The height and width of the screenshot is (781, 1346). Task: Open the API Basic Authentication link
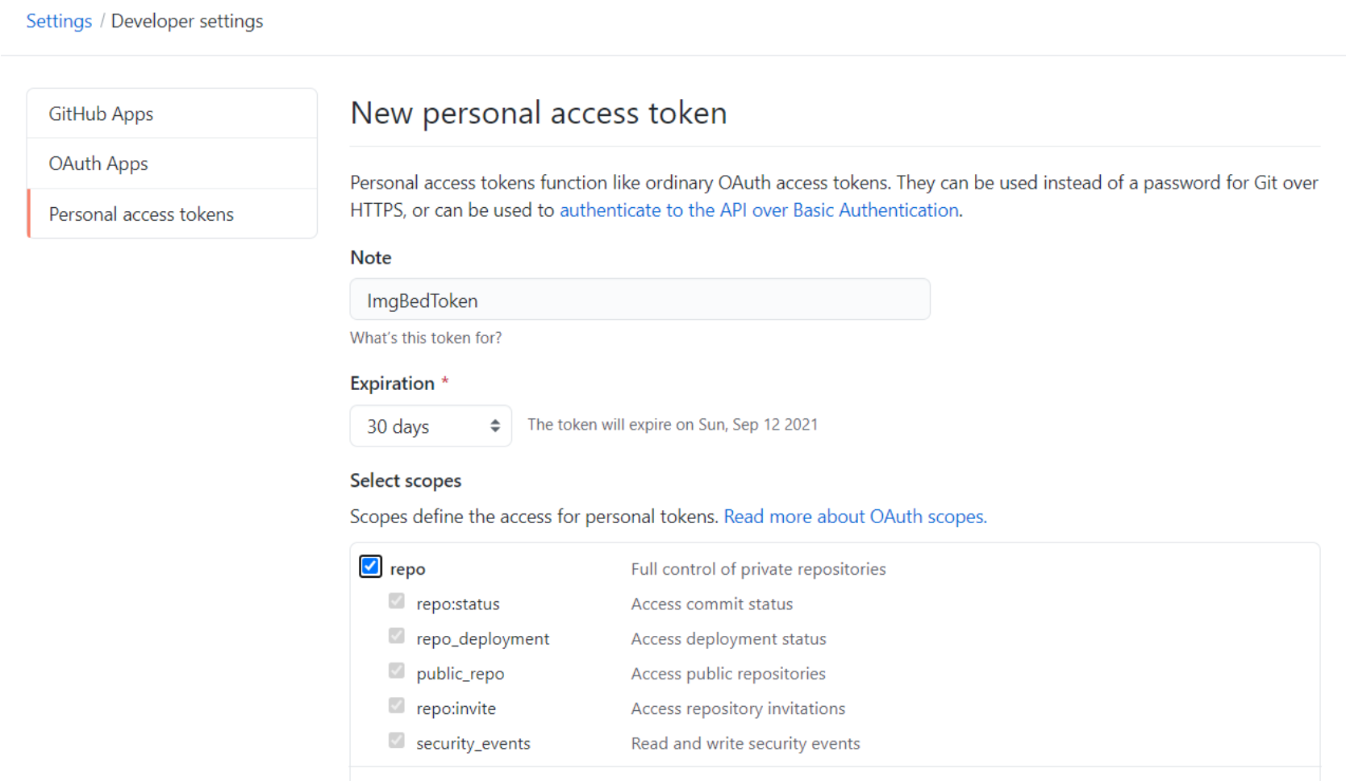click(759, 210)
